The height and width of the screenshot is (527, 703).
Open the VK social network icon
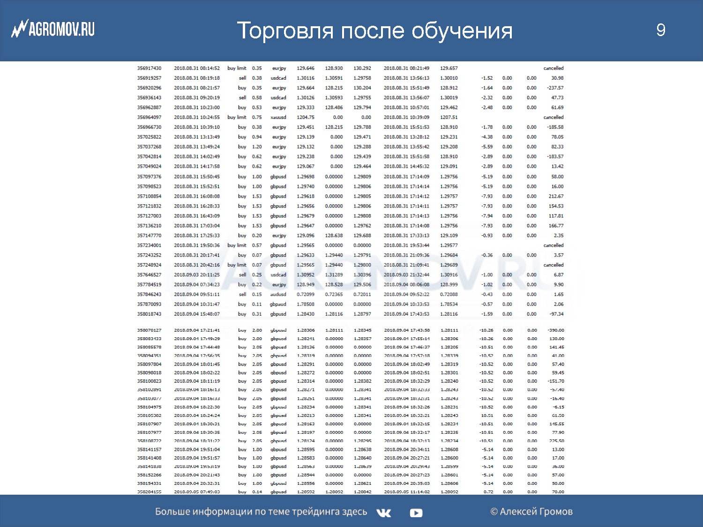383,513
